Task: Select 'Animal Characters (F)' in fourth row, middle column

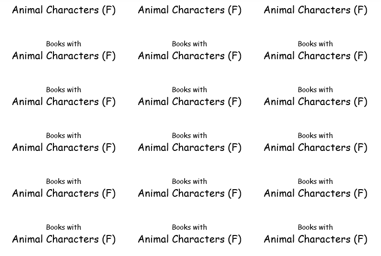Action: pyautogui.click(x=189, y=148)
